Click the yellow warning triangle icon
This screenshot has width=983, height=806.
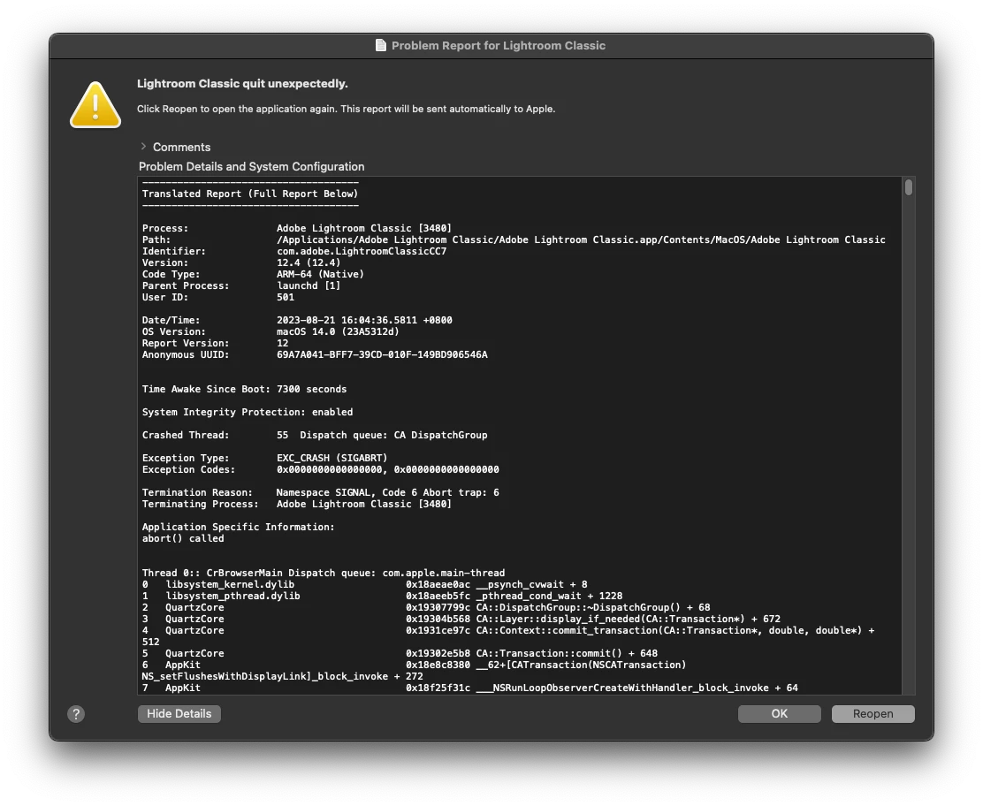[95, 104]
